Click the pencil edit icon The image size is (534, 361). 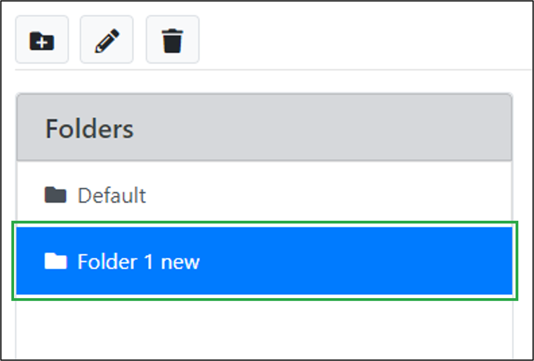point(107,40)
